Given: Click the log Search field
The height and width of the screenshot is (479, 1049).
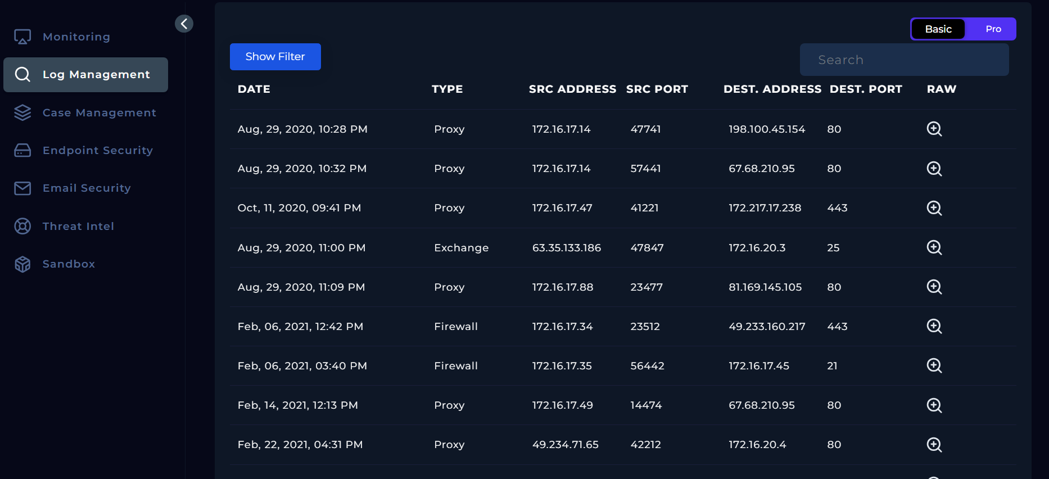Looking at the screenshot, I should click(904, 60).
